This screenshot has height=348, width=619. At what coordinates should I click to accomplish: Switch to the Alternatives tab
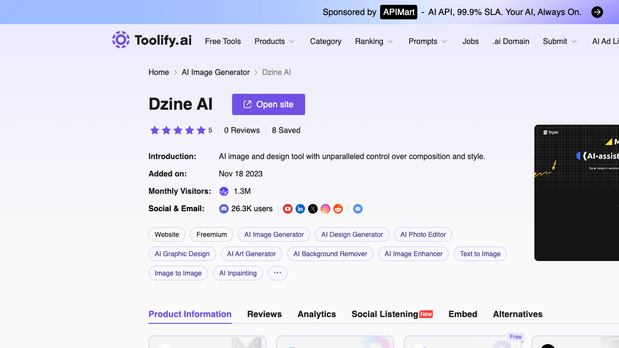pyautogui.click(x=518, y=314)
